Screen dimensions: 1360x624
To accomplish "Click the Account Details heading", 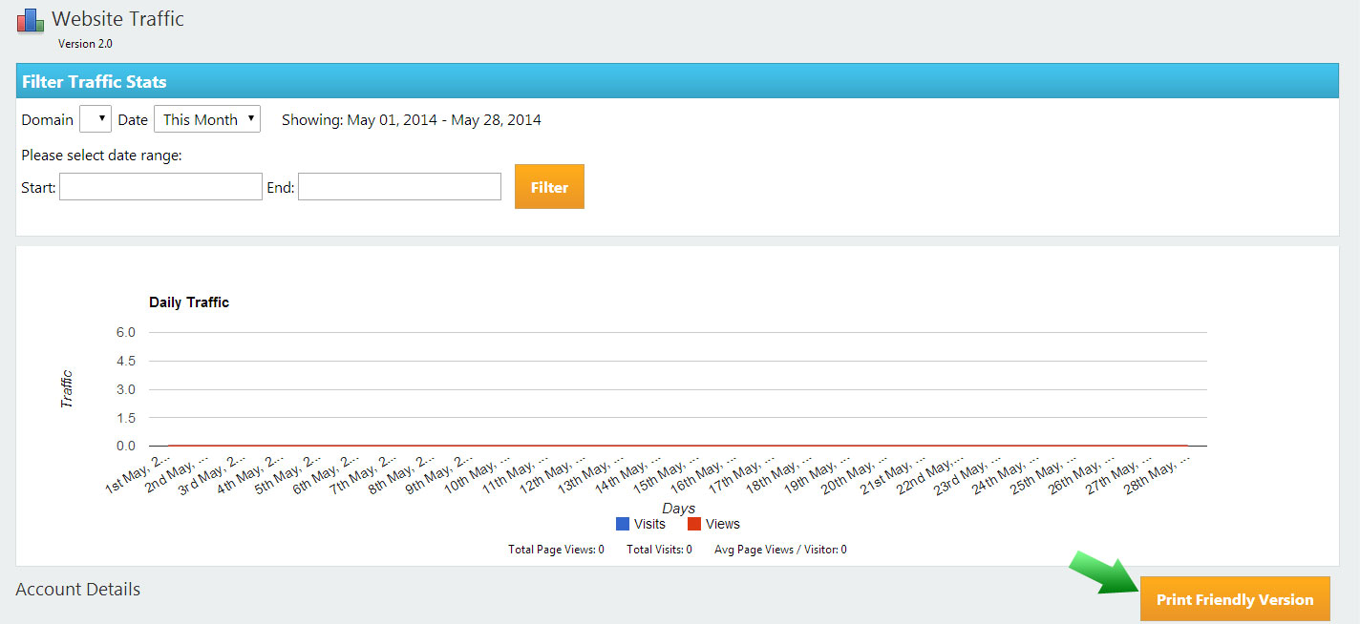I will 78,589.
